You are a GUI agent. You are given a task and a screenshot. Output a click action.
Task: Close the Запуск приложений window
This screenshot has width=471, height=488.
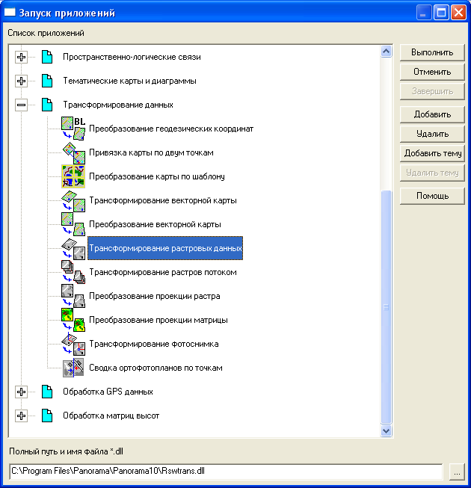458,13
